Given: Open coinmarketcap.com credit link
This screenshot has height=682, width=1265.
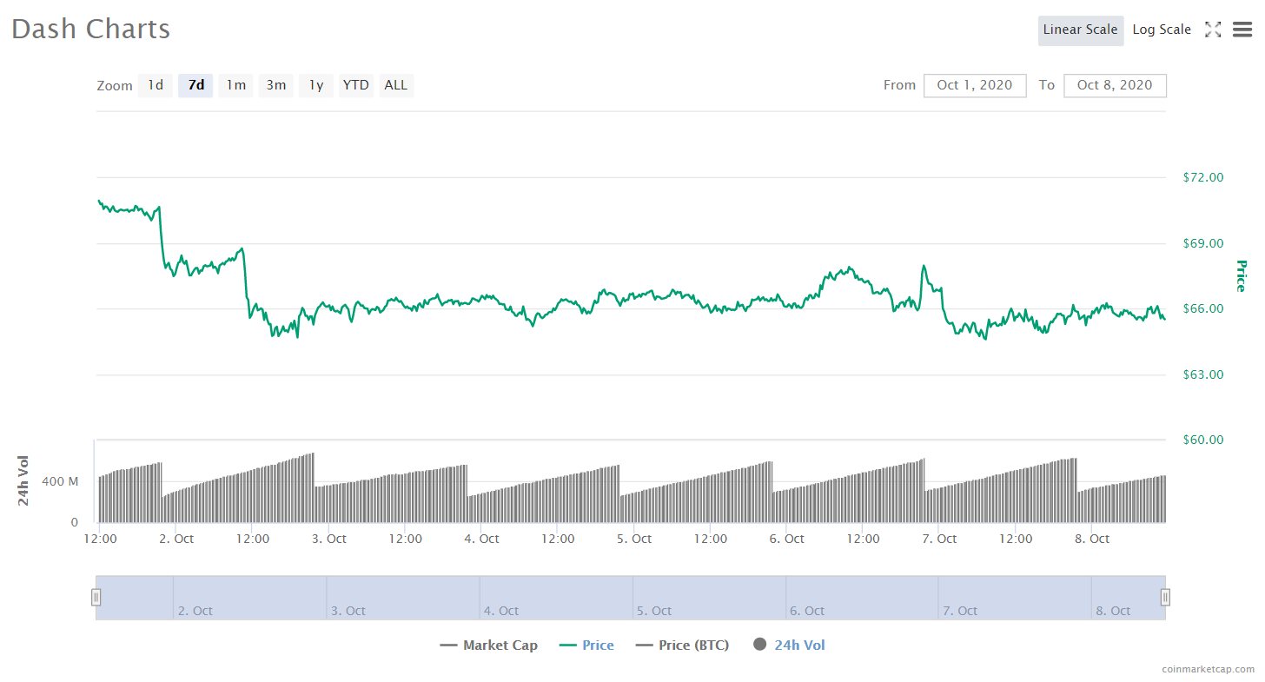Looking at the screenshot, I should click(x=1208, y=669).
